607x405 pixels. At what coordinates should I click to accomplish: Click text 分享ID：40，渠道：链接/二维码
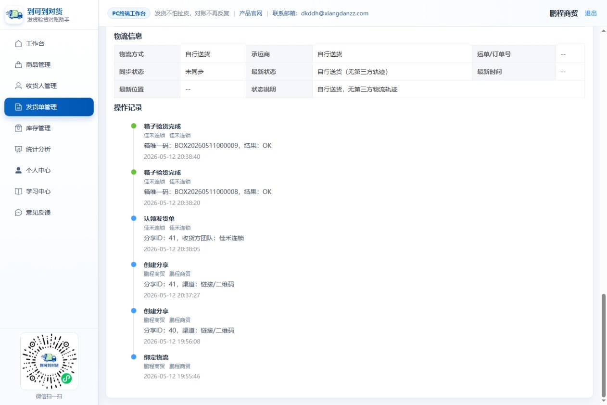point(189,330)
